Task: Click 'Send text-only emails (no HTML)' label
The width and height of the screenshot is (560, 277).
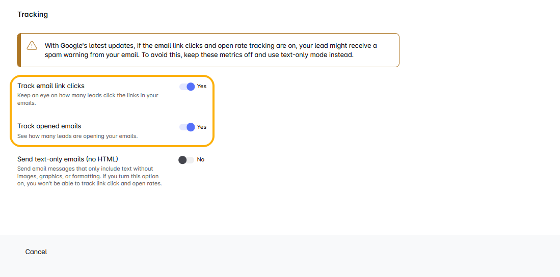Action: pyautogui.click(x=68, y=159)
